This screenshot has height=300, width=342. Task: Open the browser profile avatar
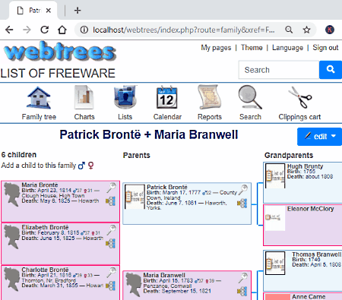[x=330, y=30]
